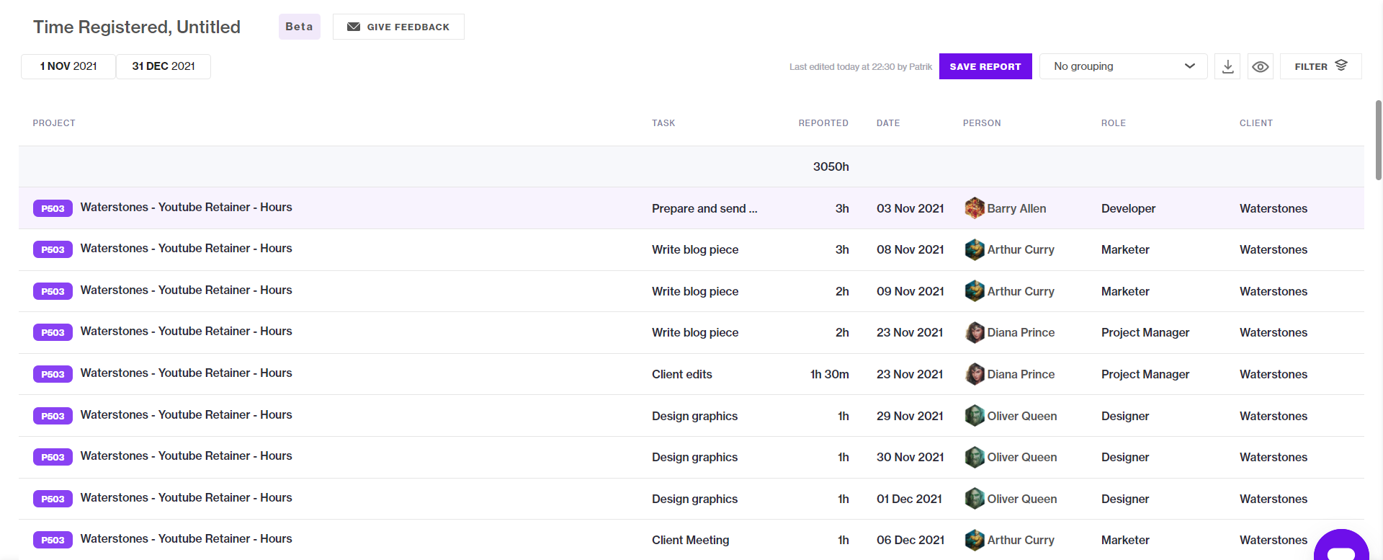
Task: Sort by the Task column header
Action: click(x=663, y=123)
